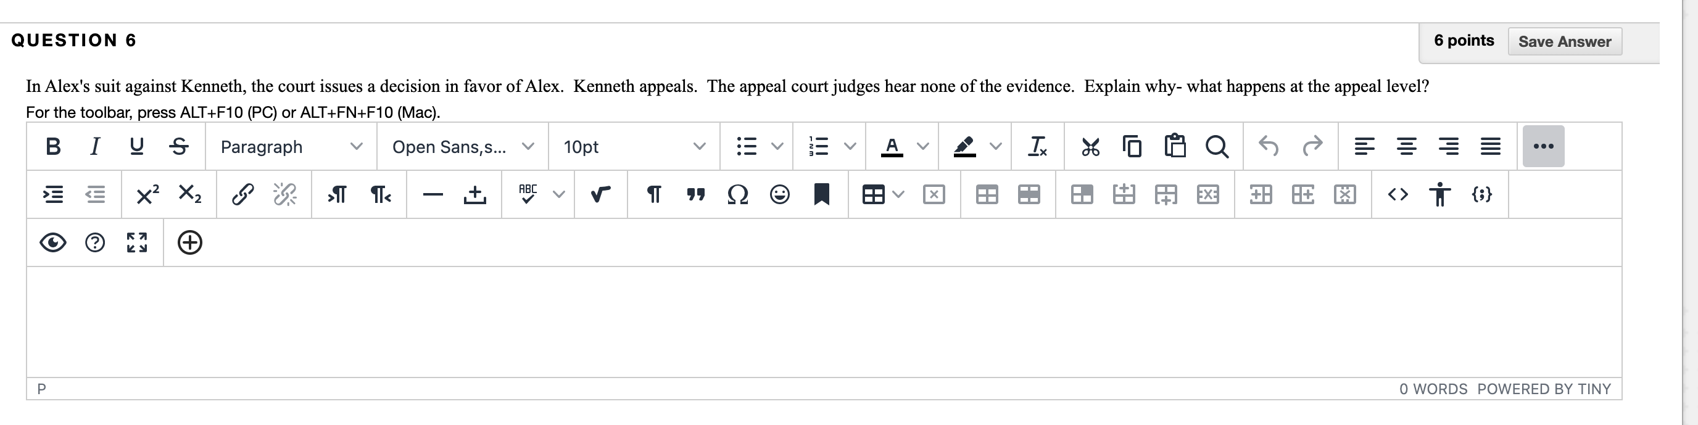This screenshot has height=425, width=1698.
Task: Insert a bulleted list
Action: pyautogui.click(x=746, y=146)
